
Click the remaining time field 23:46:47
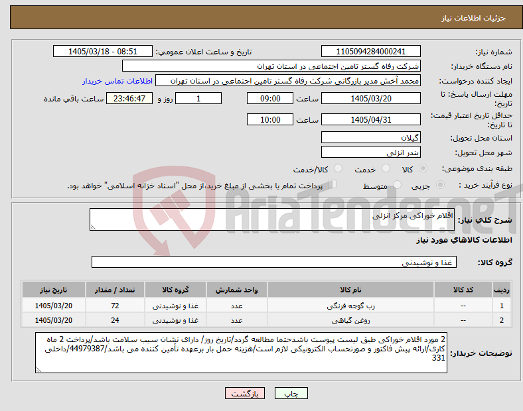pos(129,98)
